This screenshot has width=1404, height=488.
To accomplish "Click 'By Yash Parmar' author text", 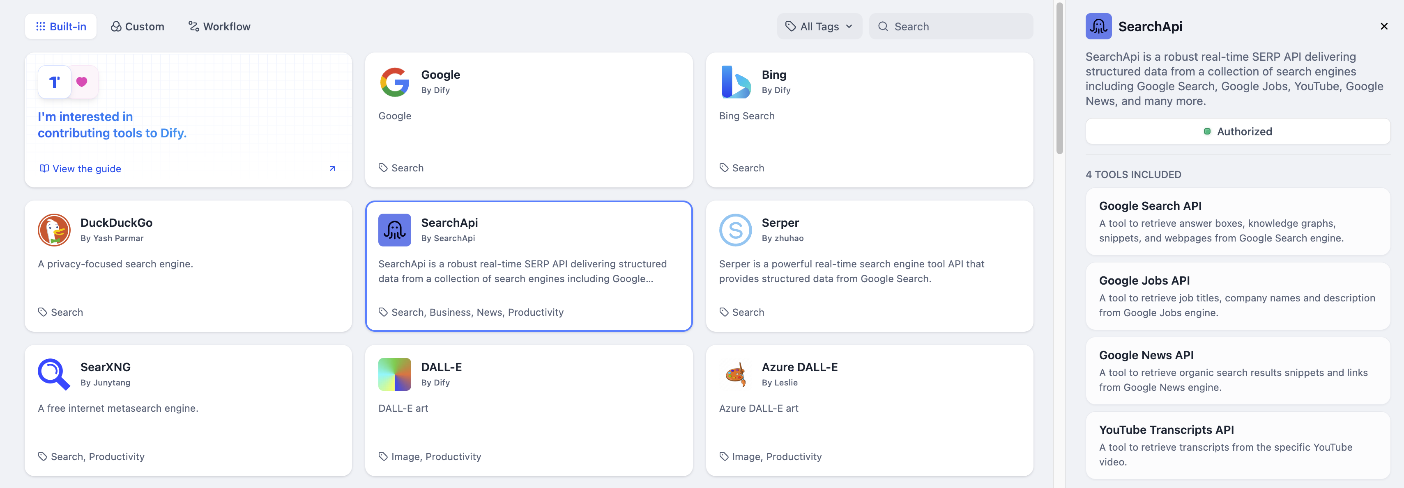I will click(112, 238).
